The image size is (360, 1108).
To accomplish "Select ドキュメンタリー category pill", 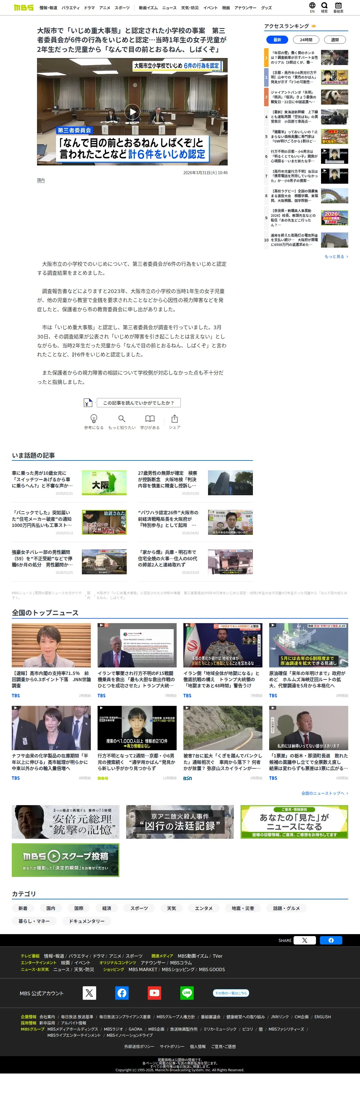I will point(87,921).
